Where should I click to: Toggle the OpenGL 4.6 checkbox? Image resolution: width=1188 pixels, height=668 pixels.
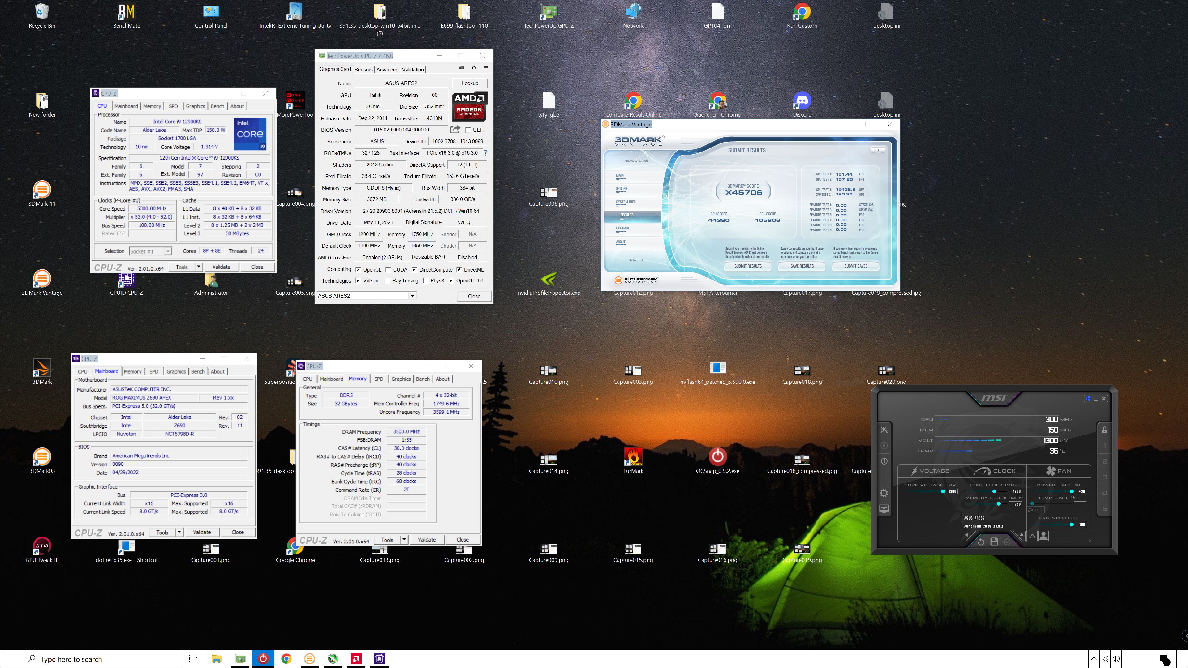tap(451, 281)
